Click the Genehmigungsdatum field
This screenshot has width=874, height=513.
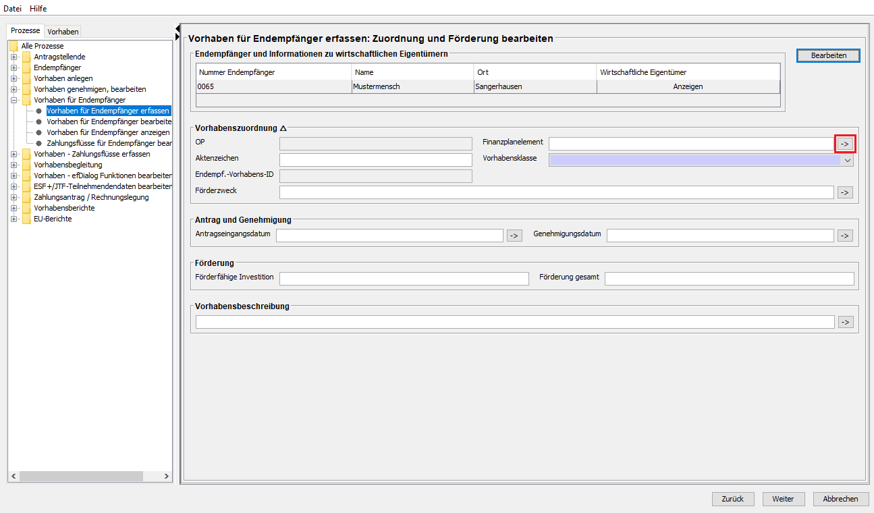pyautogui.click(x=721, y=236)
